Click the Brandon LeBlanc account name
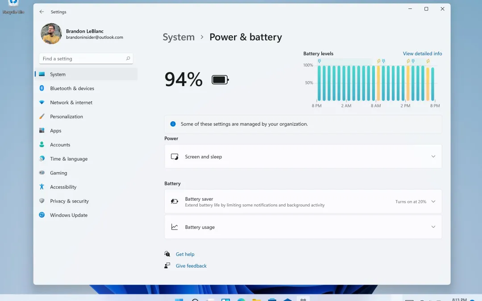The image size is (482, 301). coord(85,31)
